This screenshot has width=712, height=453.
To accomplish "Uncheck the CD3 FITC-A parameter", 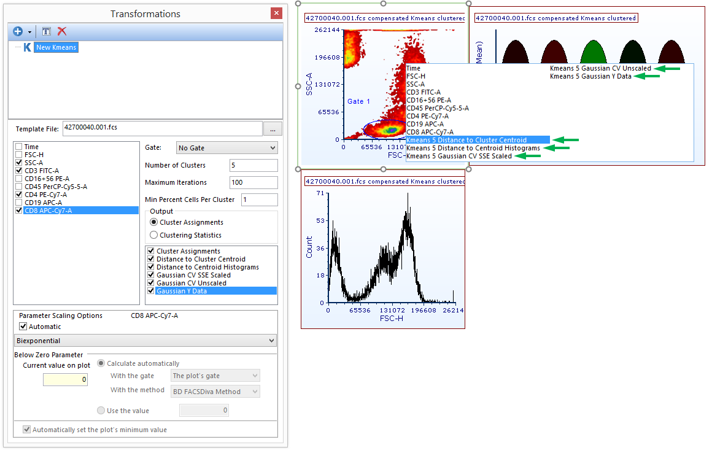I will tap(19, 171).
